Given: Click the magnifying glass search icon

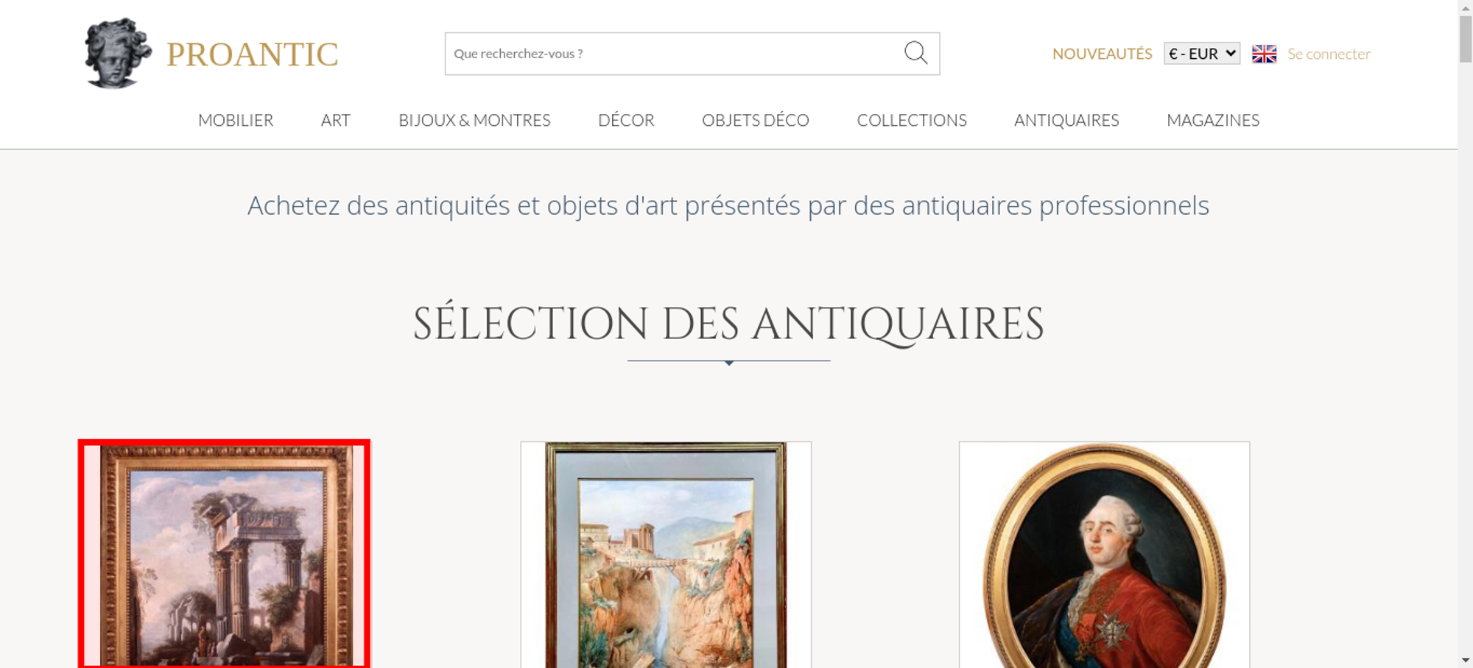Looking at the screenshot, I should coord(915,53).
